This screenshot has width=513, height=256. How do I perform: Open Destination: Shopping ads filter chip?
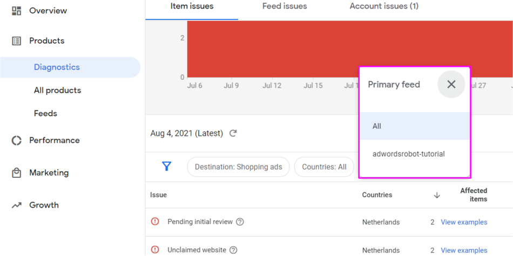pyautogui.click(x=238, y=167)
